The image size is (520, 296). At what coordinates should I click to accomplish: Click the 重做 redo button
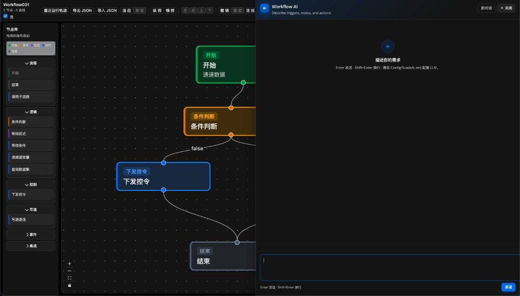[x=238, y=11]
